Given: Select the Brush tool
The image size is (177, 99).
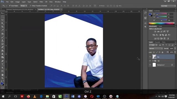Looking at the screenshot, I should tap(2, 37).
